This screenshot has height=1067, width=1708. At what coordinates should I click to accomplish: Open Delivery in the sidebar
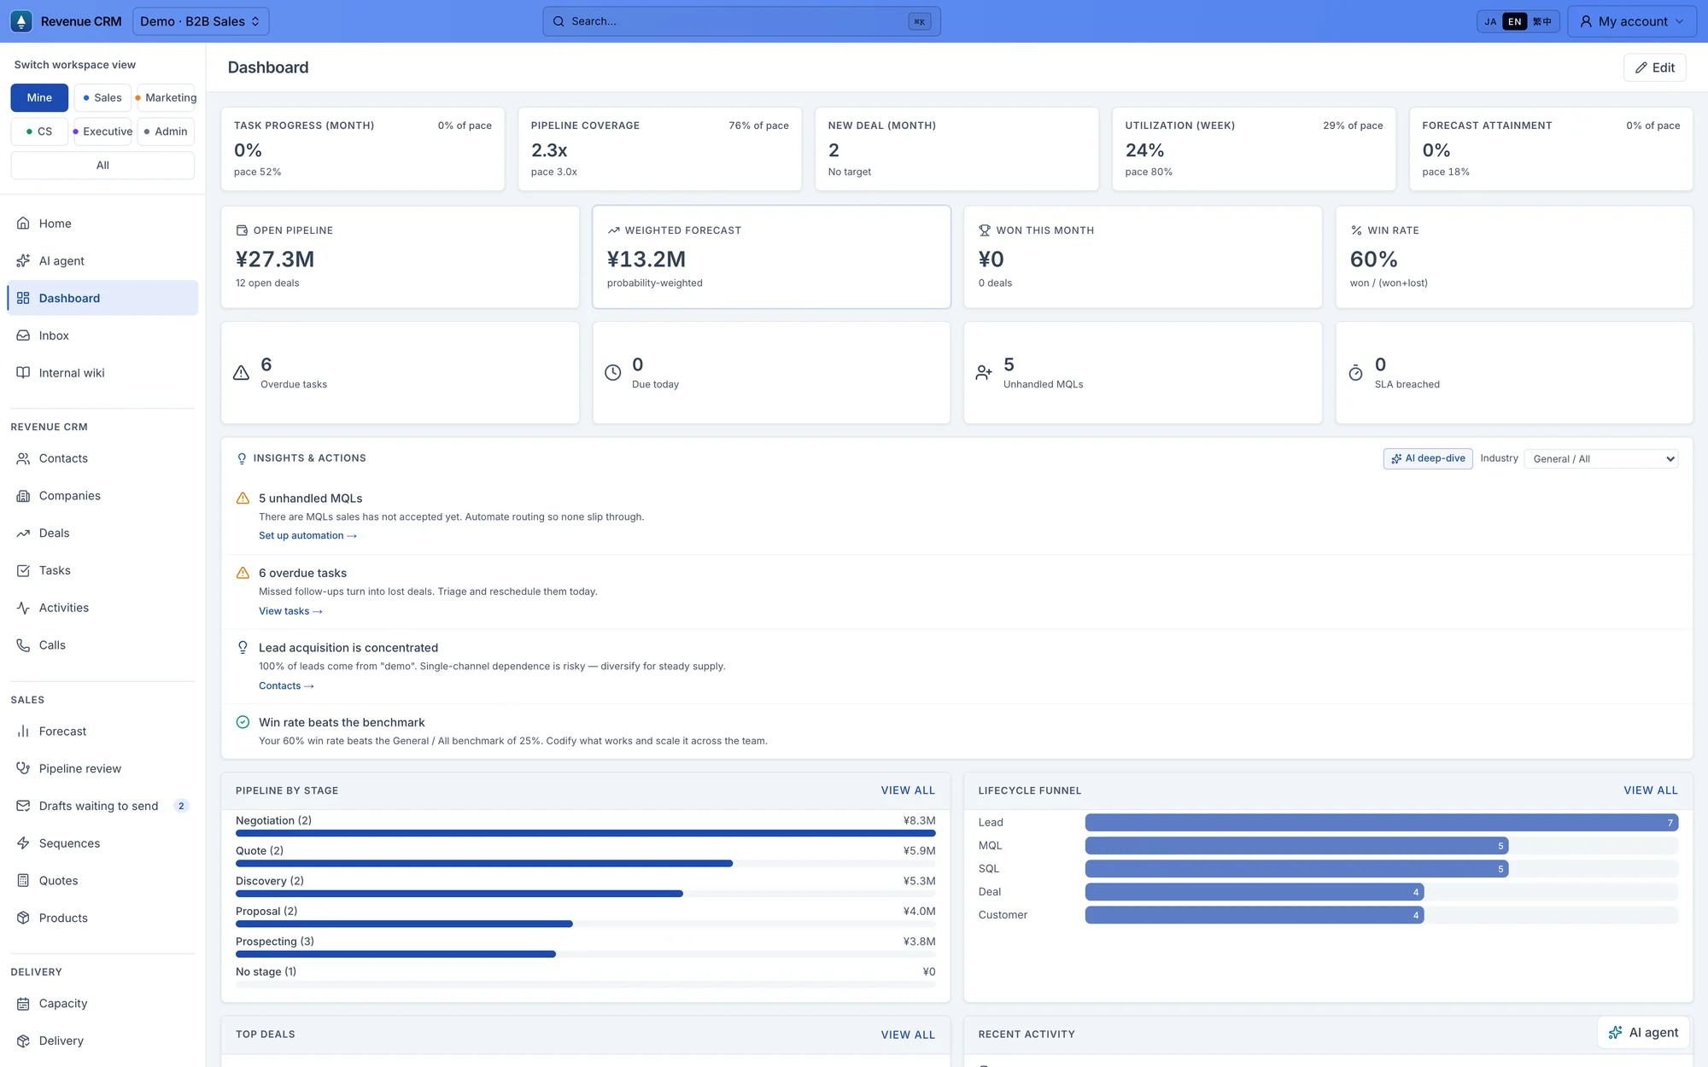coord(102,1041)
